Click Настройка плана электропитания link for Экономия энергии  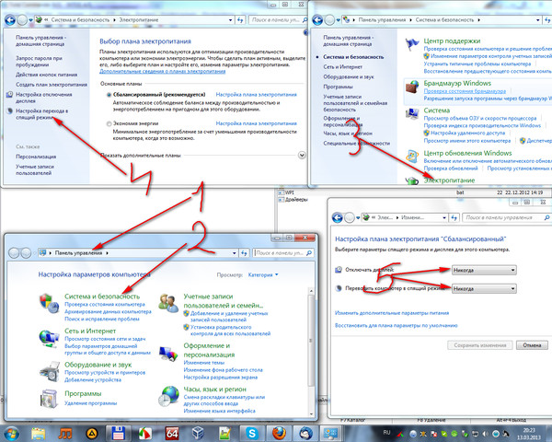257,123
